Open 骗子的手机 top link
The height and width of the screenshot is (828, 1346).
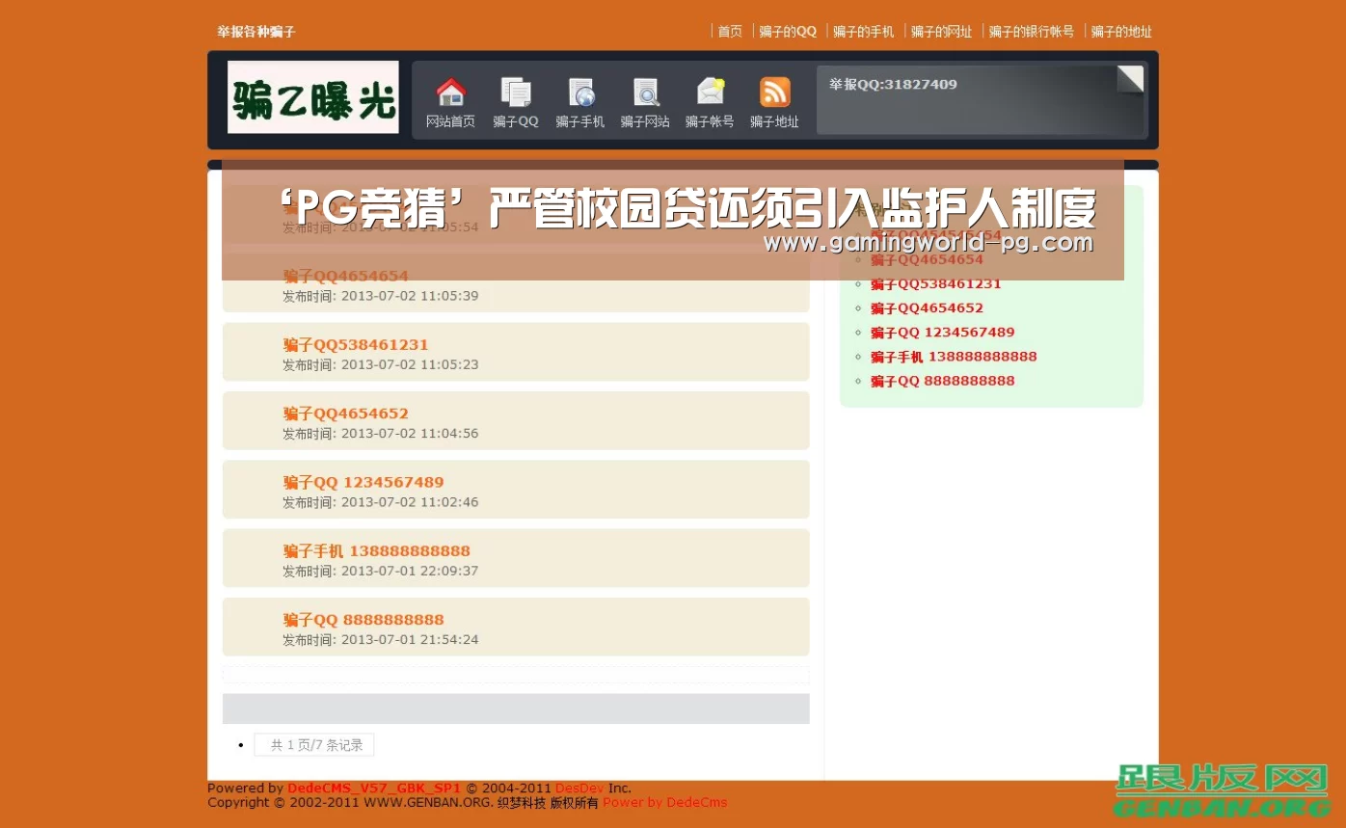(864, 32)
